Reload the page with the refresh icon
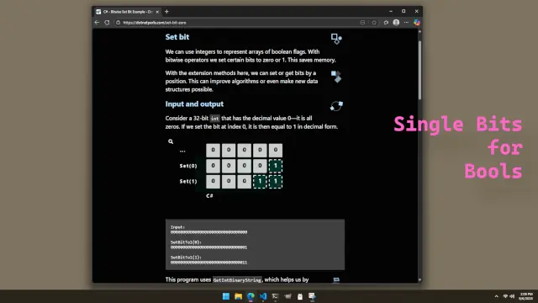Image resolution: width=538 pixels, height=303 pixels. click(x=107, y=23)
